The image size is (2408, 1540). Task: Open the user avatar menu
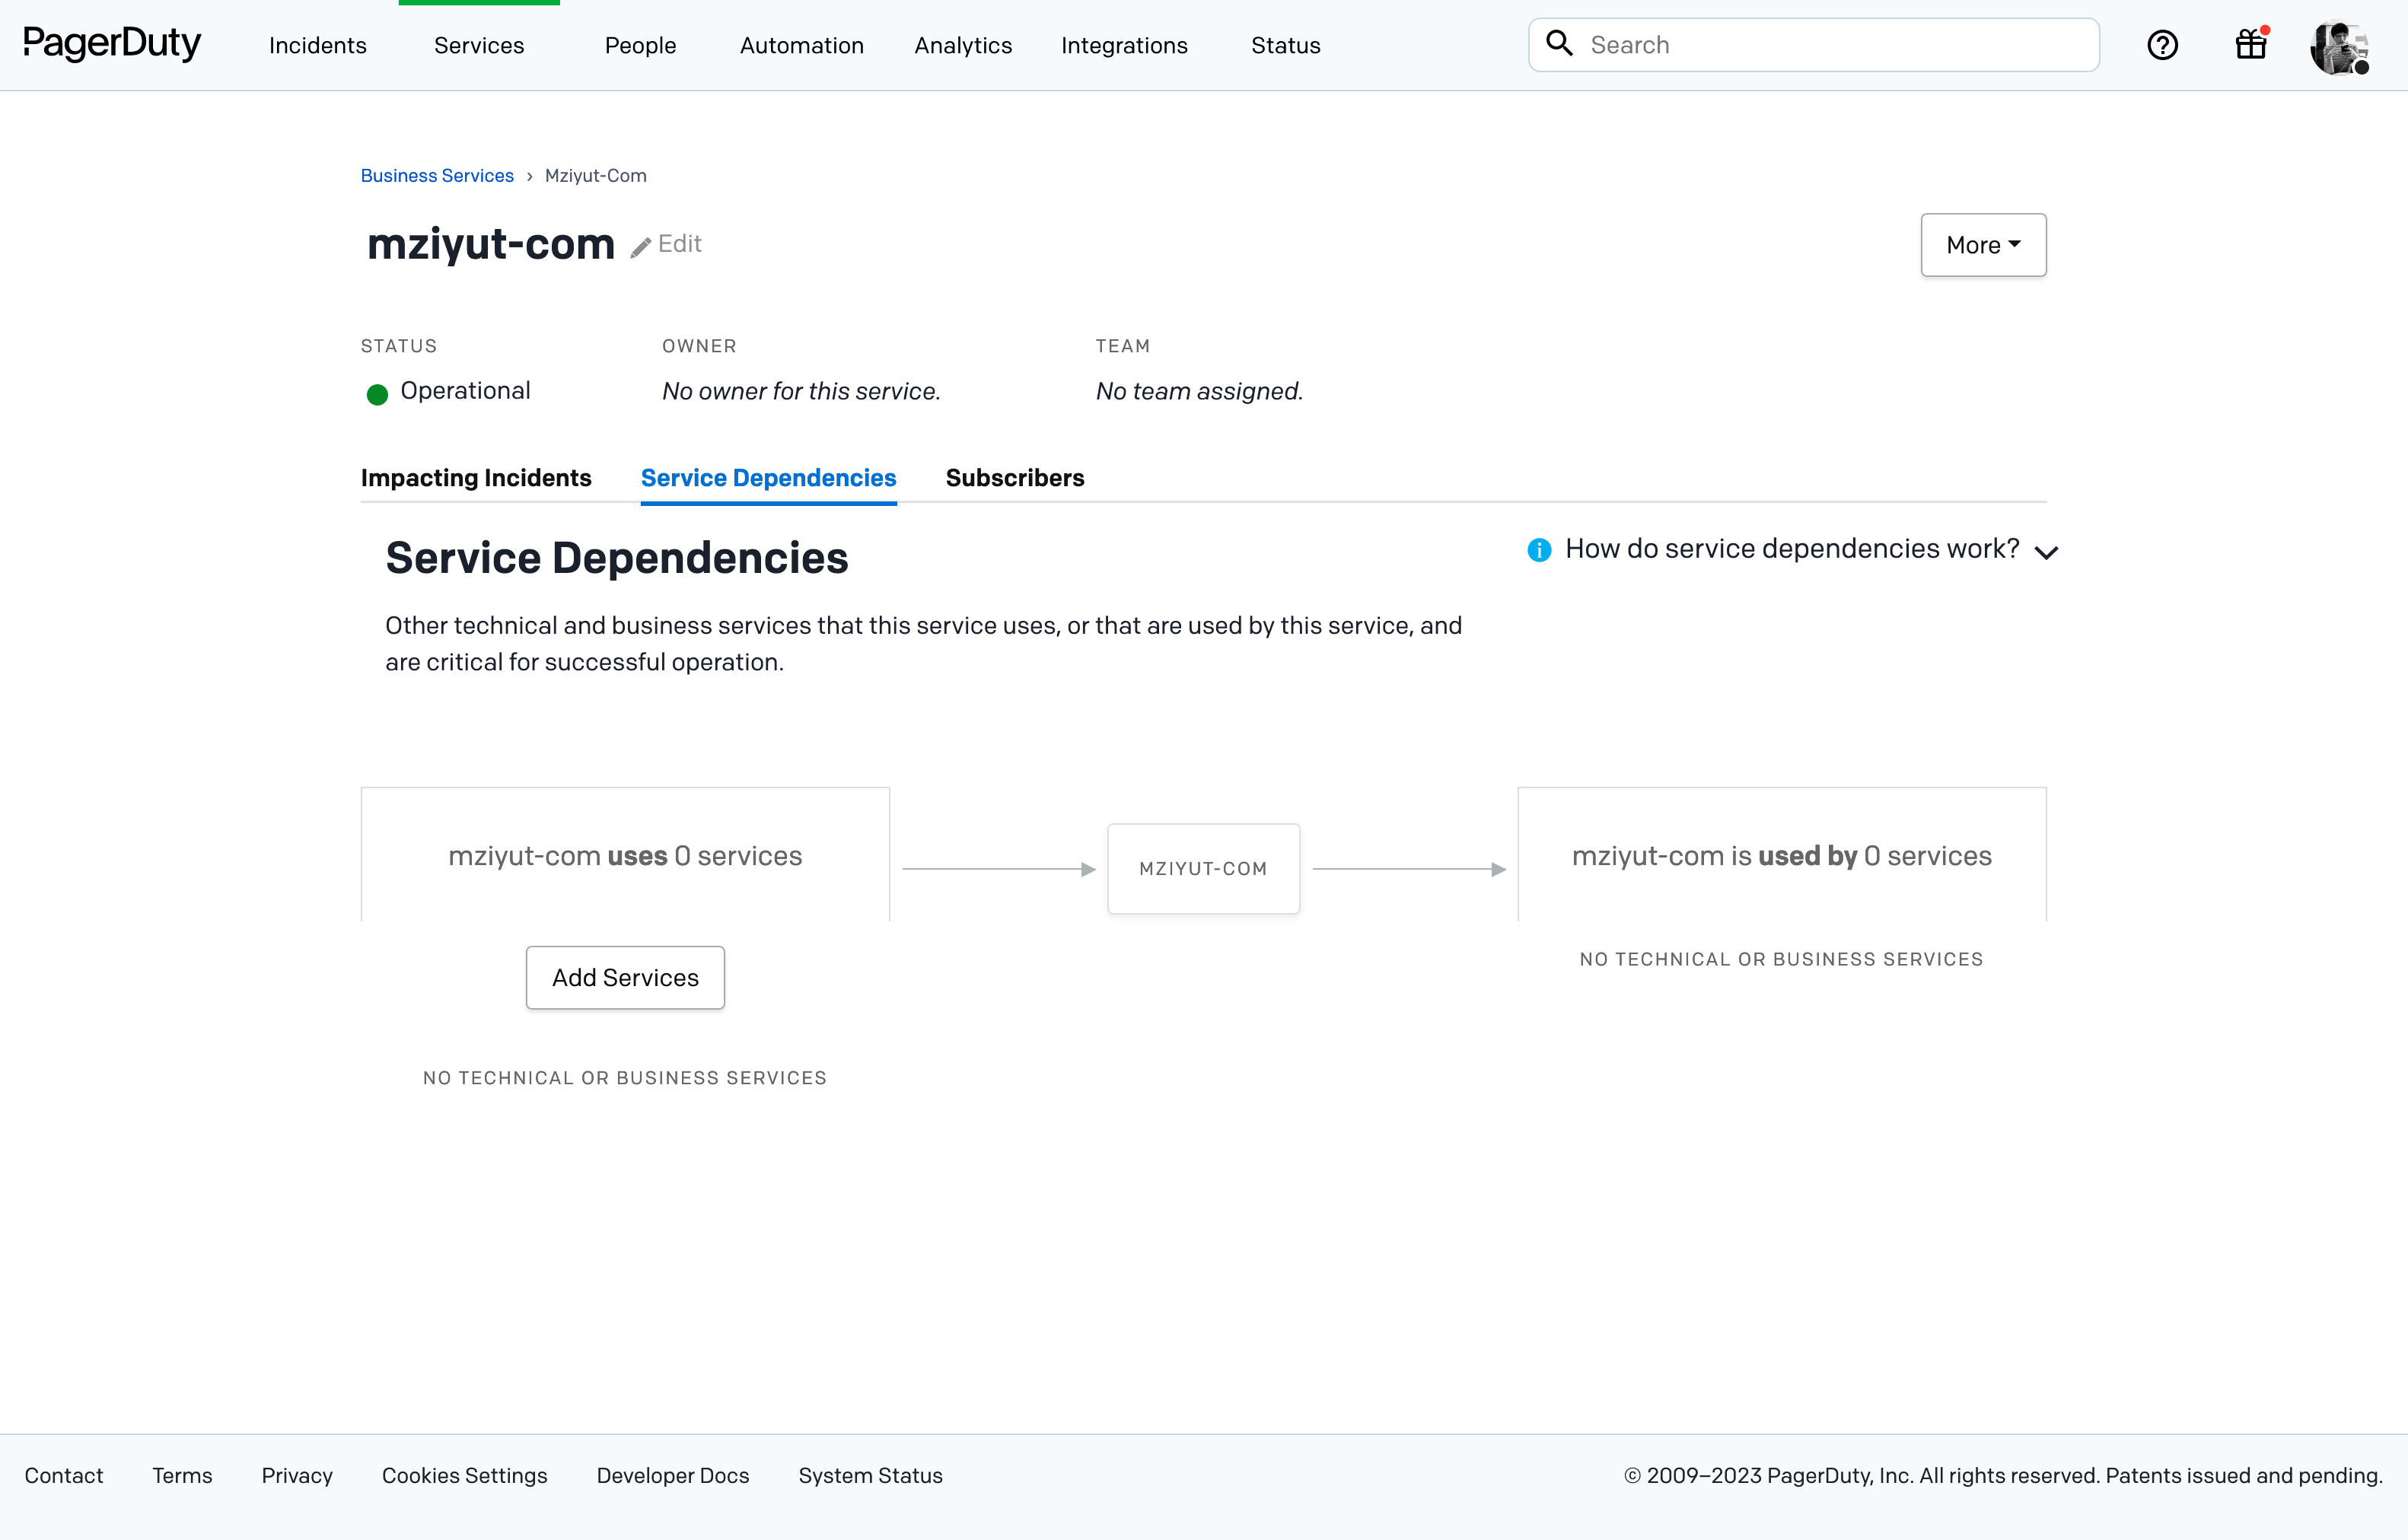point(2339,46)
